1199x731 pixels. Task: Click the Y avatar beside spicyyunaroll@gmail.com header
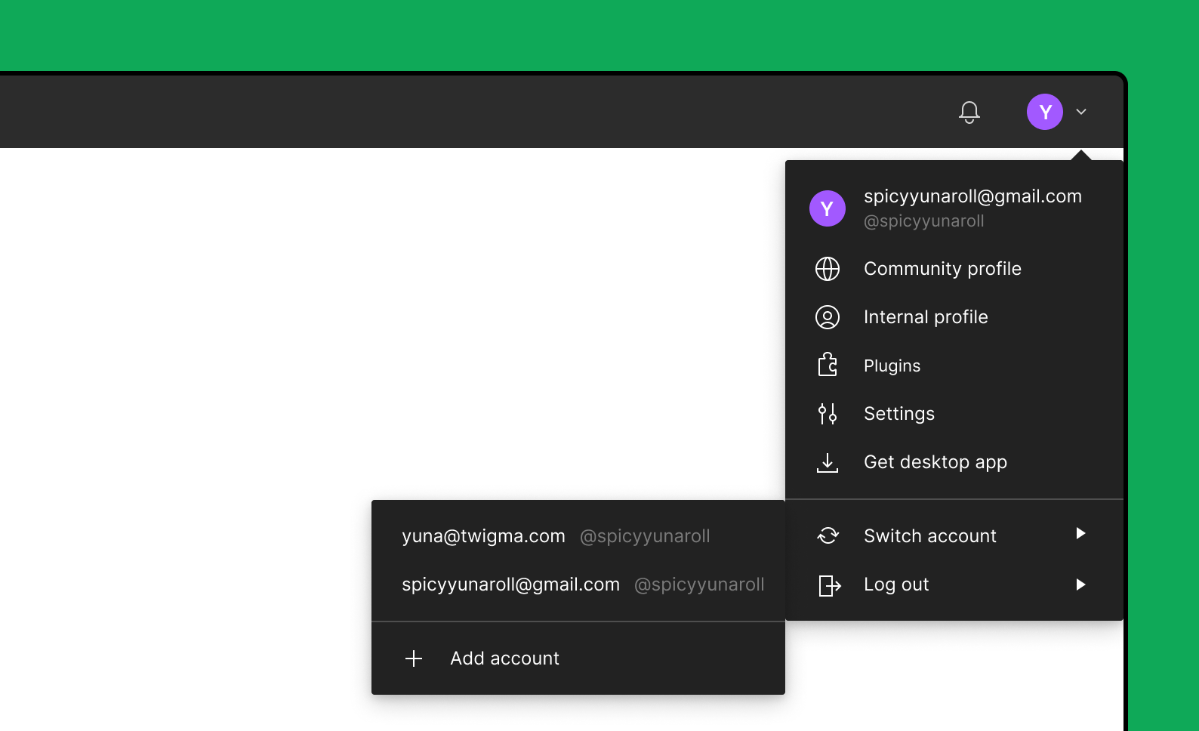coord(828,208)
